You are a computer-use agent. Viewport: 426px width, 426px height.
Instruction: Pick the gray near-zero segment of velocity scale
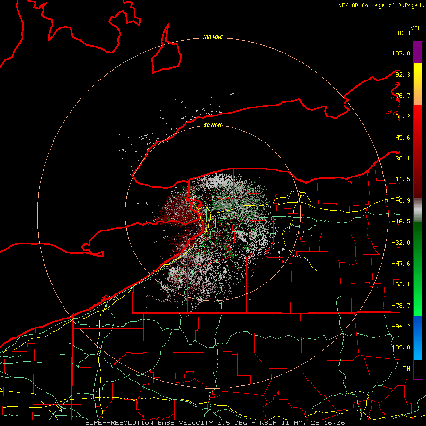pyautogui.click(x=418, y=211)
